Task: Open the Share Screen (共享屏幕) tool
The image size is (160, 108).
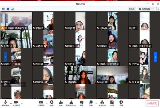Action: 41,103
